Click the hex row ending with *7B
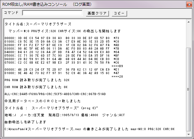 (x=62, y=49)
